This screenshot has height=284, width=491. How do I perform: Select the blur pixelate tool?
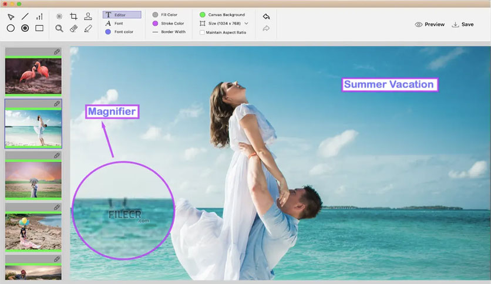pos(59,16)
